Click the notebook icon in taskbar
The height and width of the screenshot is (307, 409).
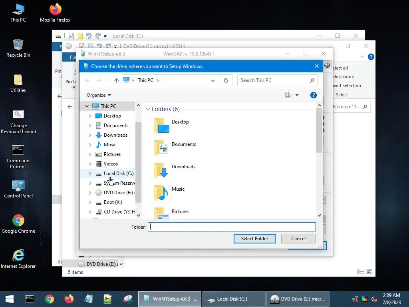88,299
